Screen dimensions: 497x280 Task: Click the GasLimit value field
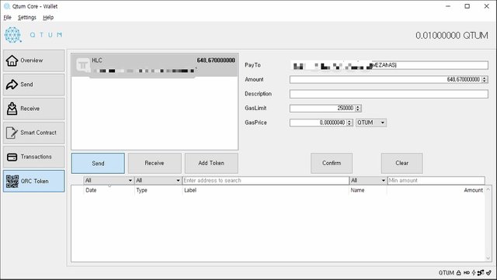322,109
